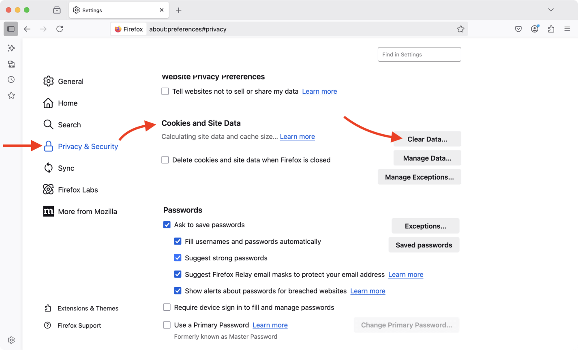Bookmark this page with star icon
Screen dimensions: 578x350
(x=460, y=29)
